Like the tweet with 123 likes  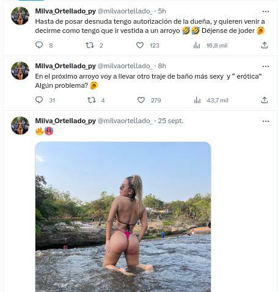coord(140,45)
